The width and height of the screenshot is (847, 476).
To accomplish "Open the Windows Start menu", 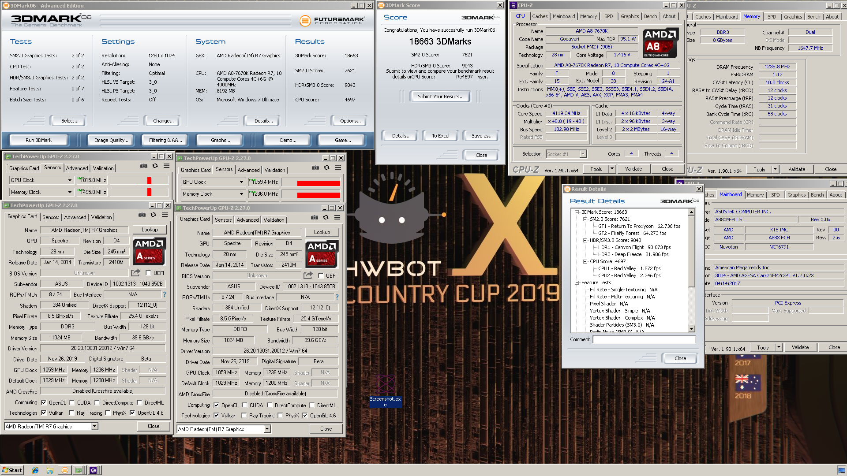I will coord(12,470).
